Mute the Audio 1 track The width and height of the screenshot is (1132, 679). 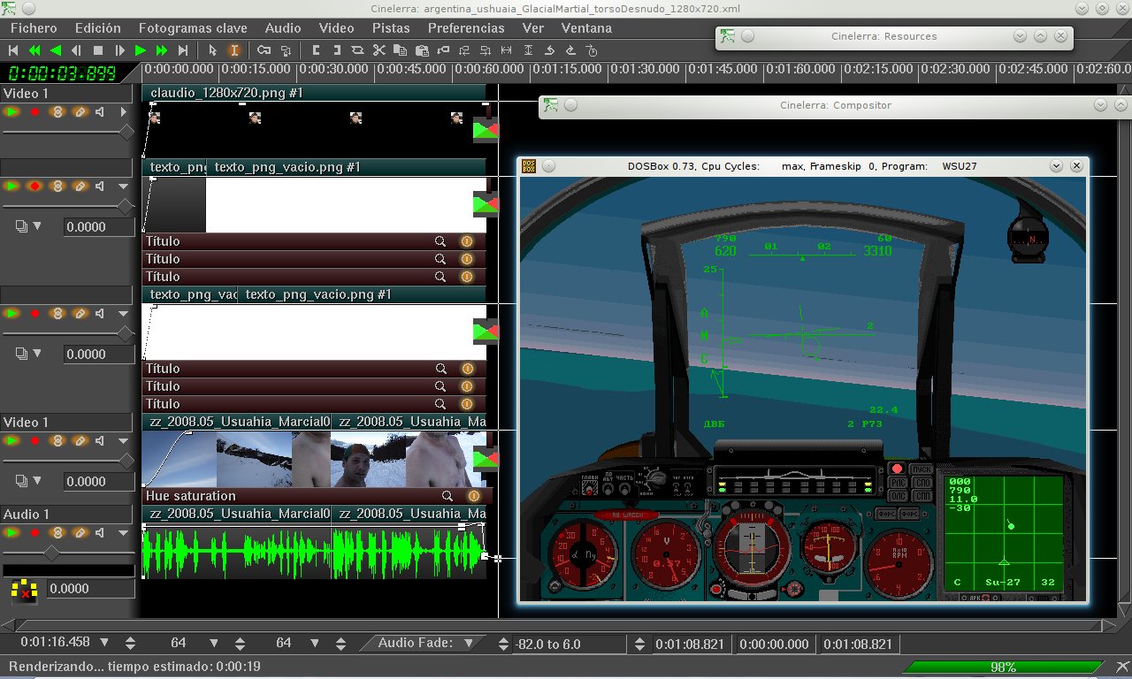point(101,533)
